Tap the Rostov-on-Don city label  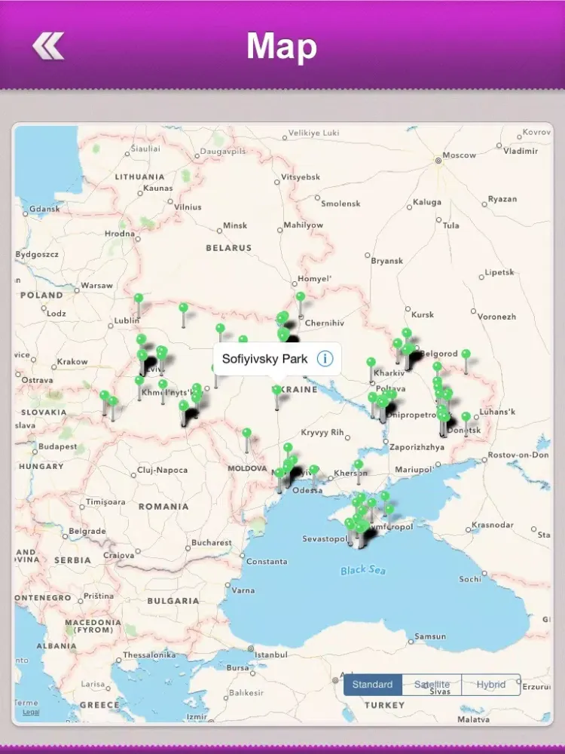(x=518, y=455)
